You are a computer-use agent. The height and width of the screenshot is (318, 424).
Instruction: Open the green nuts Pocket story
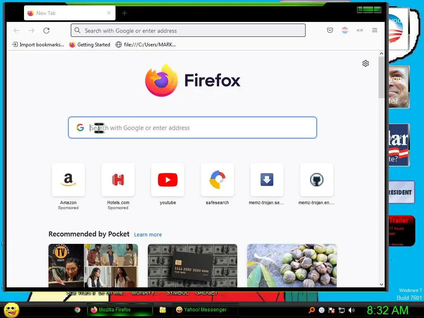click(x=292, y=265)
